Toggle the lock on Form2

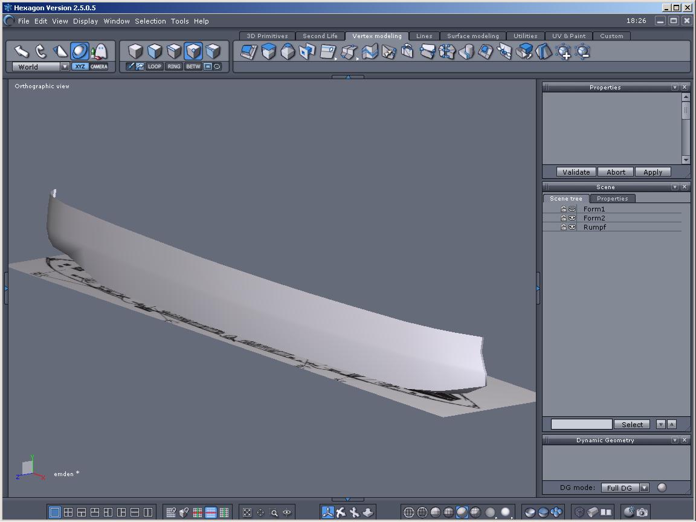[x=563, y=218]
